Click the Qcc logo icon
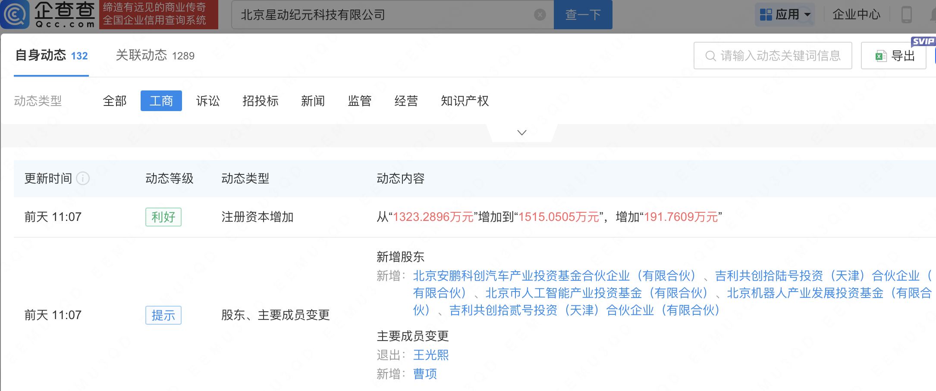Image resolution: width=936 pixels, height=391 pixels. (x=16, y=15)
